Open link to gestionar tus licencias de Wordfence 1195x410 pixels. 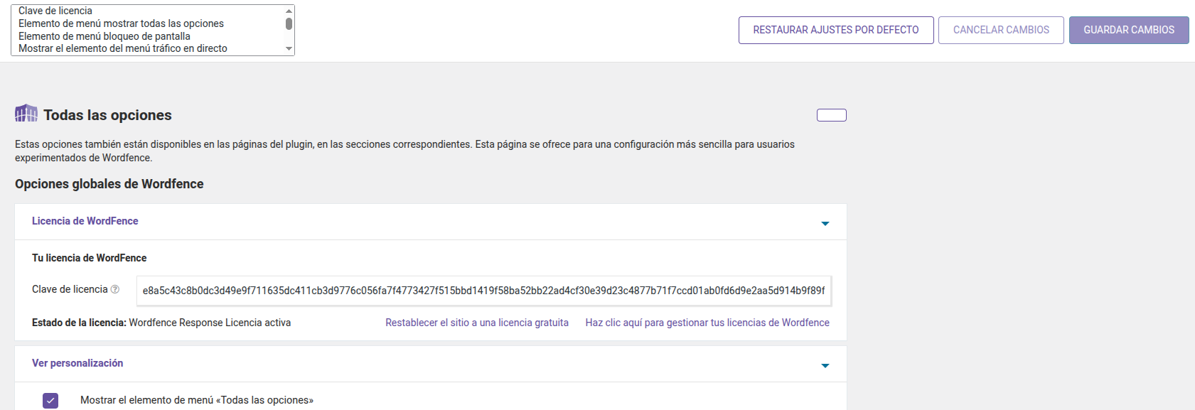pos(707,323)
